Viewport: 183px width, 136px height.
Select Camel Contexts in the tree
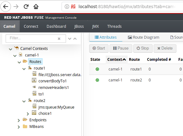point(34,49)
